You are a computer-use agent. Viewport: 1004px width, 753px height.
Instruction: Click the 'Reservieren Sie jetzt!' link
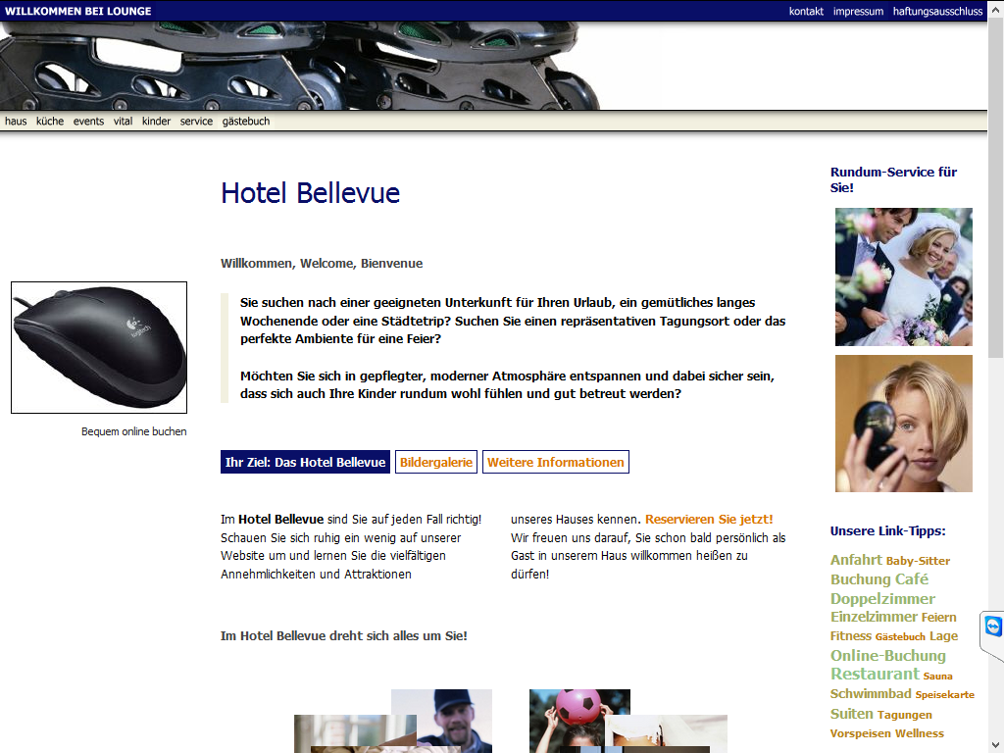click(x=709, y=520)
